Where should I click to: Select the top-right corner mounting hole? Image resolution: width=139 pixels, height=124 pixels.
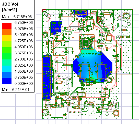(x=126, y=16)
